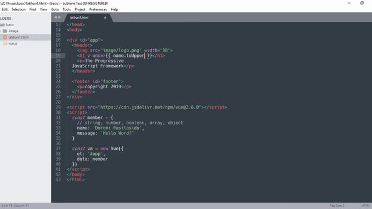
Task: Click the '#app' string
Action: [x=95, y=154]
